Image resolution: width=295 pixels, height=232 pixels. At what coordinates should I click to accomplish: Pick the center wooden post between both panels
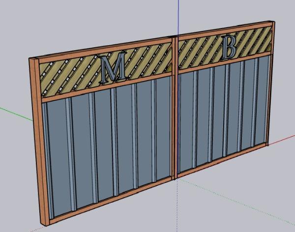pyautogui.click(x=175, y=107)
